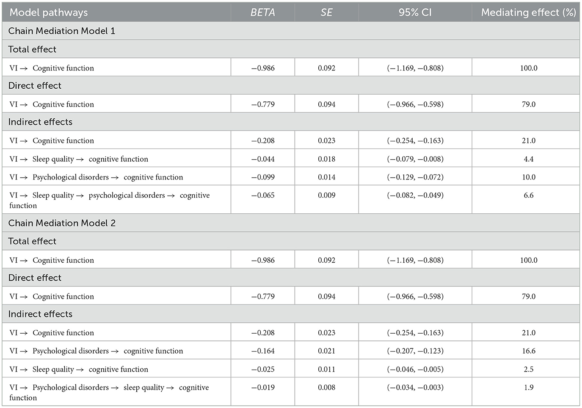
Task: Click the BETA value −0.164
Action: (x=263, y=351)
